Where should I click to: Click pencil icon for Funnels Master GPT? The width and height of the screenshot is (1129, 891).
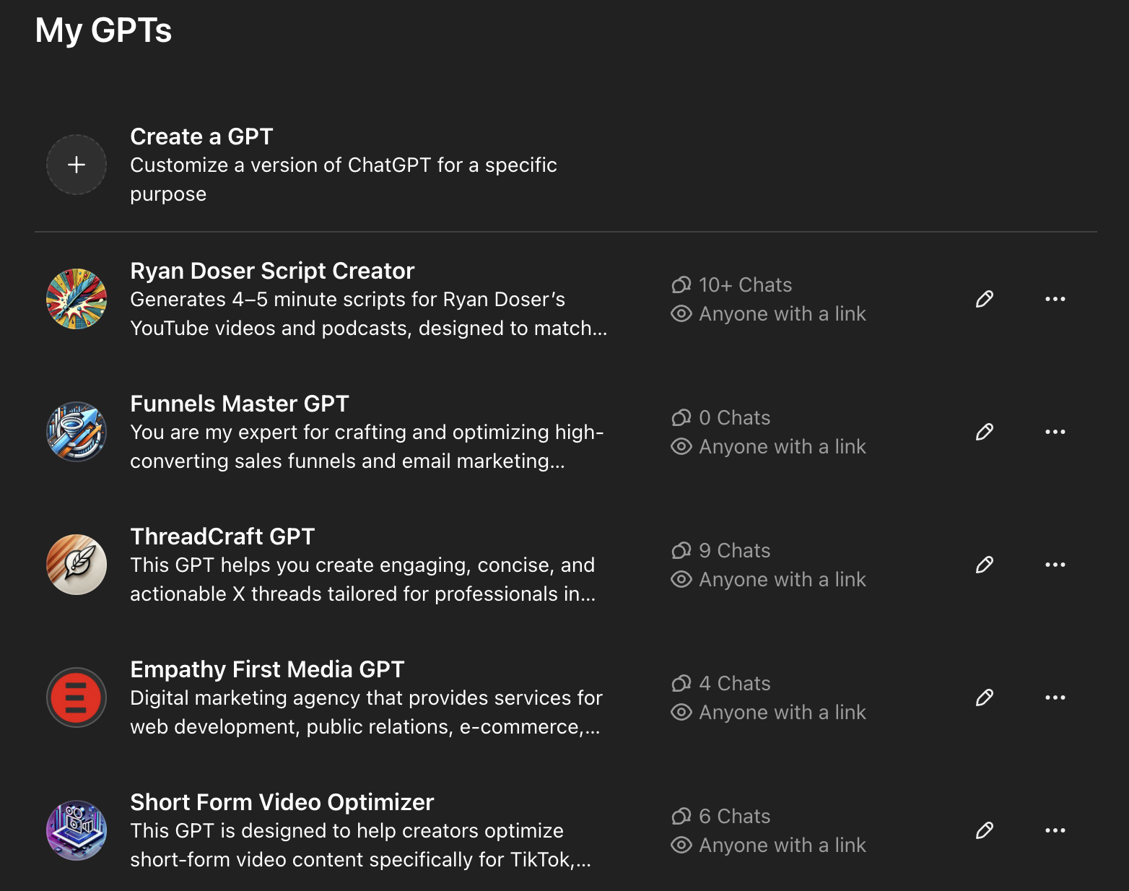tap(985, 432)
